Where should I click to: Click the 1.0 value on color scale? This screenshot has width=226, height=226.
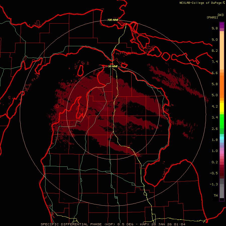pos(215,151)
